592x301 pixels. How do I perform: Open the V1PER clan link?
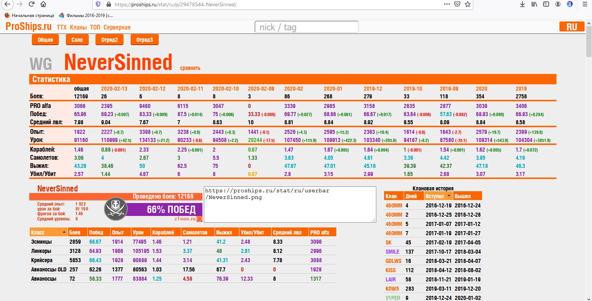393,298
